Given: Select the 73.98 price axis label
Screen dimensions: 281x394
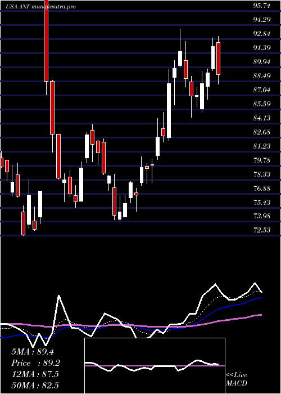Looking at the screenshot, I should 262,217.
